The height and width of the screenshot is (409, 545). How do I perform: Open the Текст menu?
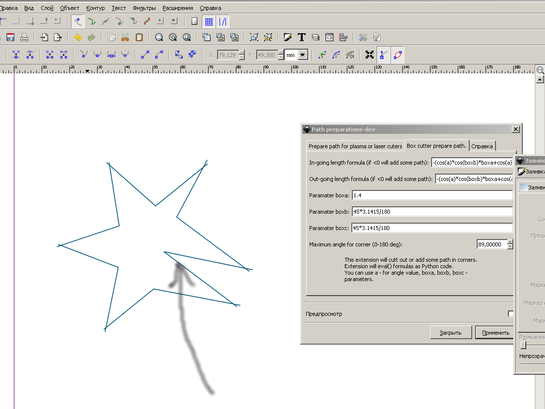[118, 8]
